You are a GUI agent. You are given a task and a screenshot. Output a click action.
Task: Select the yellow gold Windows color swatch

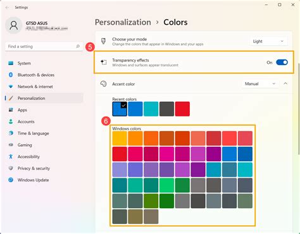tap(120, 139)
